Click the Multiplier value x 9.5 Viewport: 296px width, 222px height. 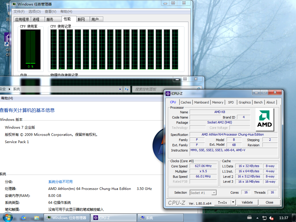point(203,171)
